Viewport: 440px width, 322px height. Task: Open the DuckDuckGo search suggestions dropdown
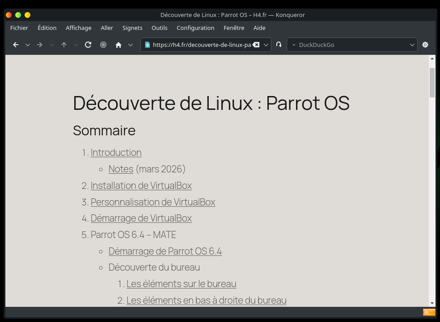pyautogui.click(x=412, y=45)
